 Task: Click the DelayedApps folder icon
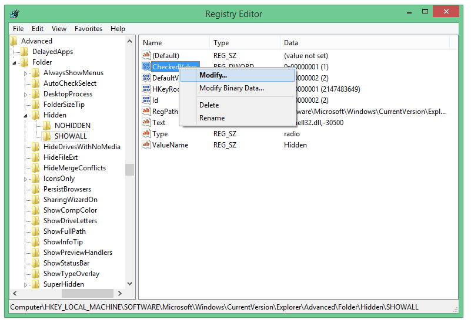(25, 52)
